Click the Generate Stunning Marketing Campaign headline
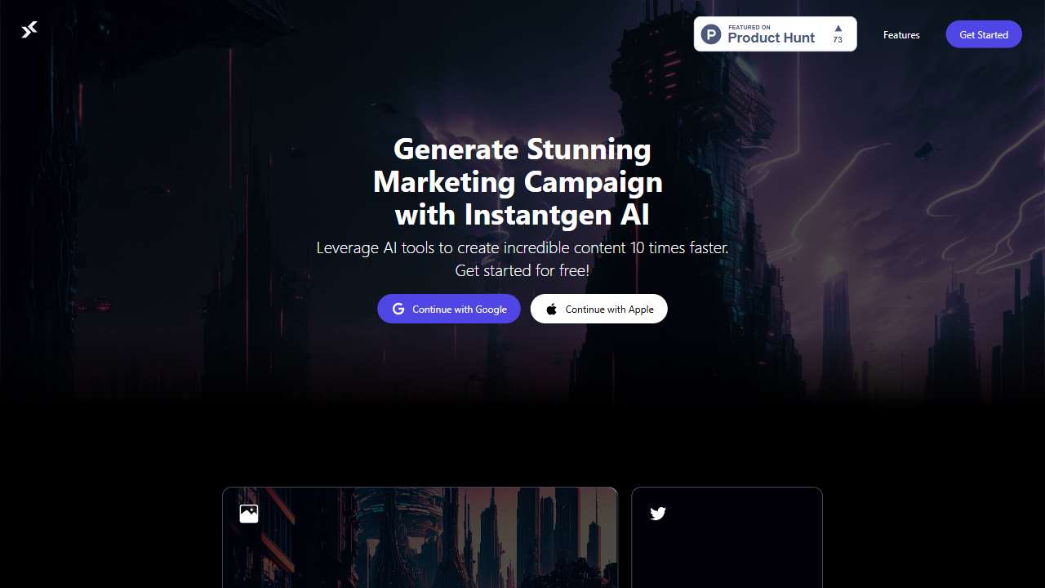Viewport: 1045px width, 588px height. click(518, 165)
